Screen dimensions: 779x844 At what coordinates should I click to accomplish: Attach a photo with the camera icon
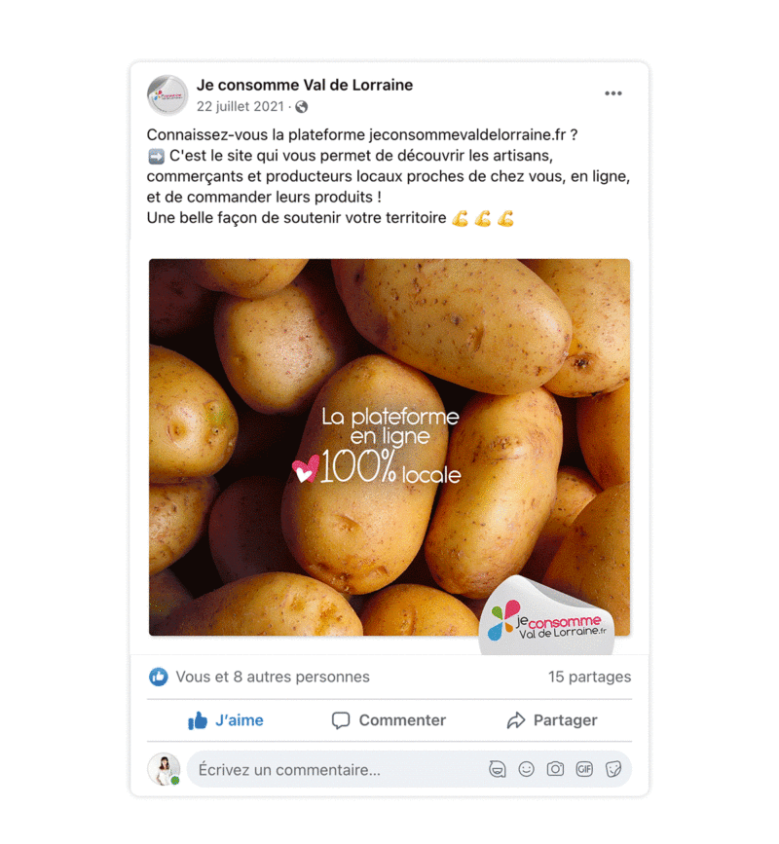point(555,769)
